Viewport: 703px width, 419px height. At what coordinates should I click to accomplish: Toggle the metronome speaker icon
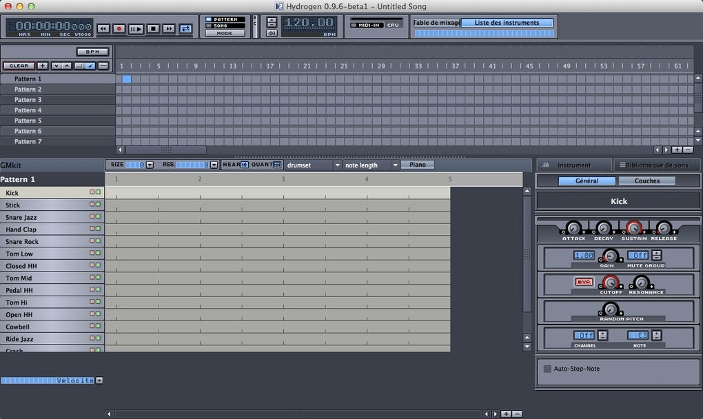272,34
